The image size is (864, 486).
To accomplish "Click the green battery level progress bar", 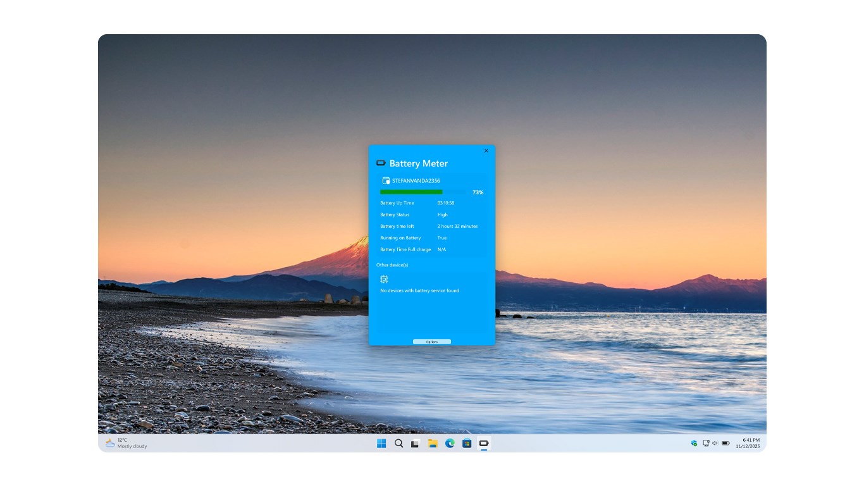I will pyautogui.click(x=411, y=192).
